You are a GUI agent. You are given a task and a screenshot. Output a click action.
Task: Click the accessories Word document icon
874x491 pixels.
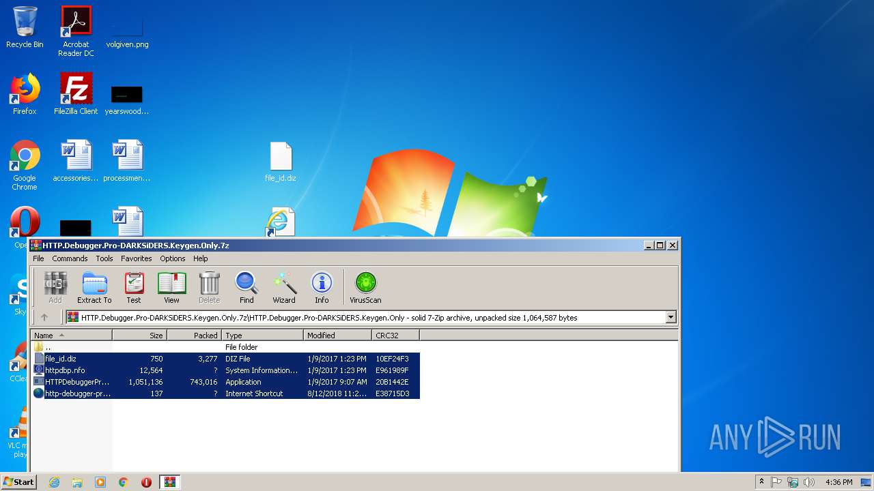coord(76,161)
